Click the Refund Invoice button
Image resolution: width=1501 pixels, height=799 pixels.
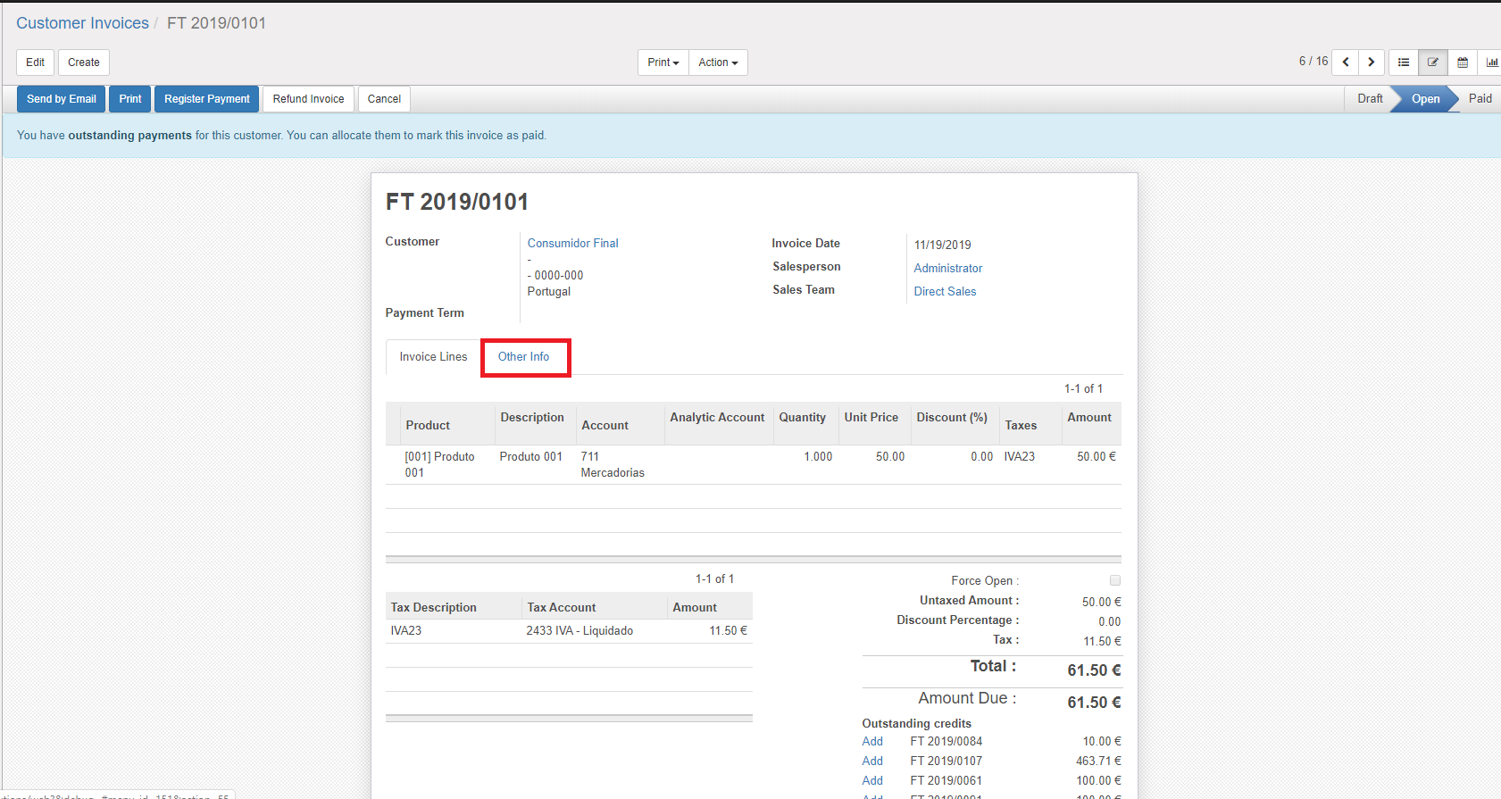click(x=308, y=99)
